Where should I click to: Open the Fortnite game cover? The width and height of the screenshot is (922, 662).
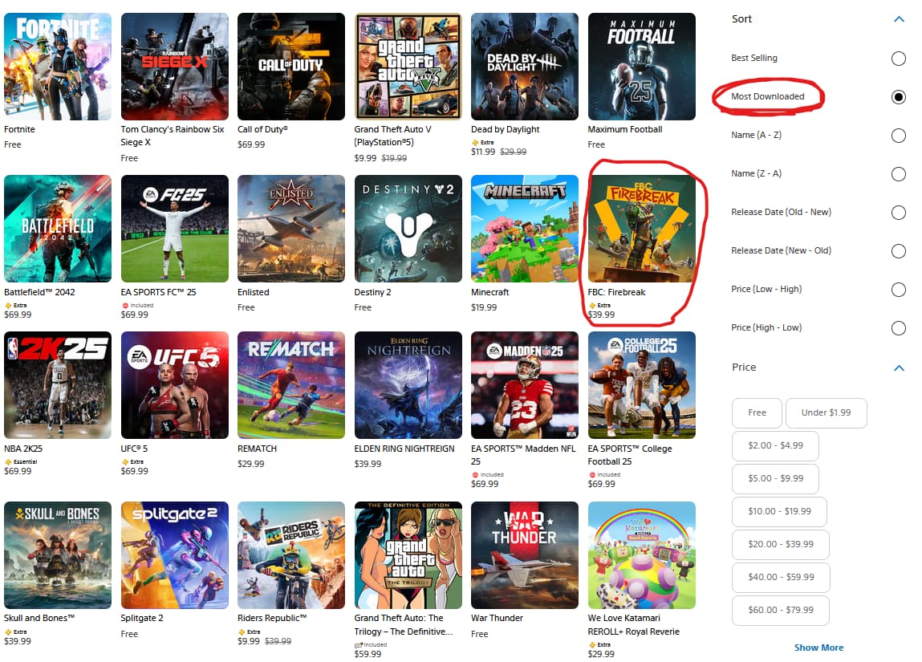tap(58, 67)
